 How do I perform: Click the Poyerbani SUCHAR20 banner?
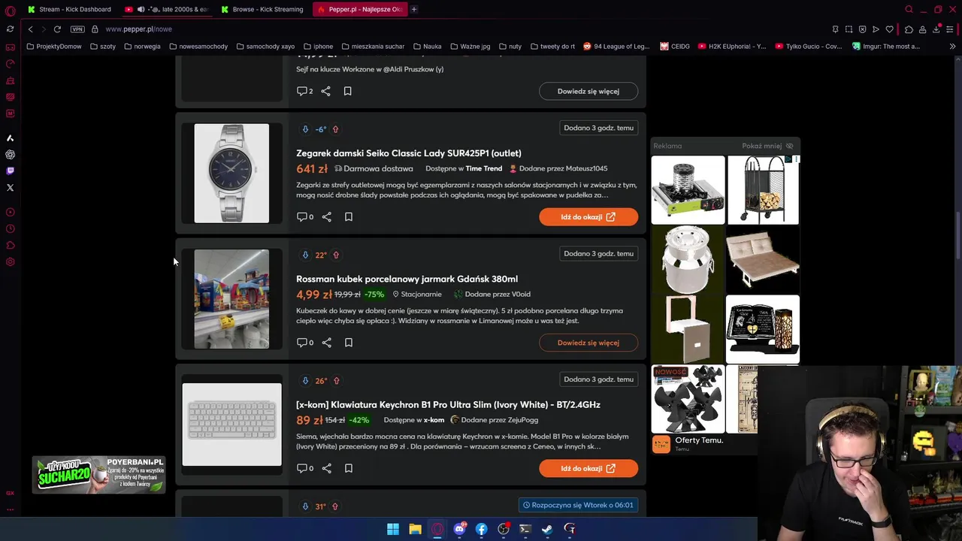click(98, 475)
